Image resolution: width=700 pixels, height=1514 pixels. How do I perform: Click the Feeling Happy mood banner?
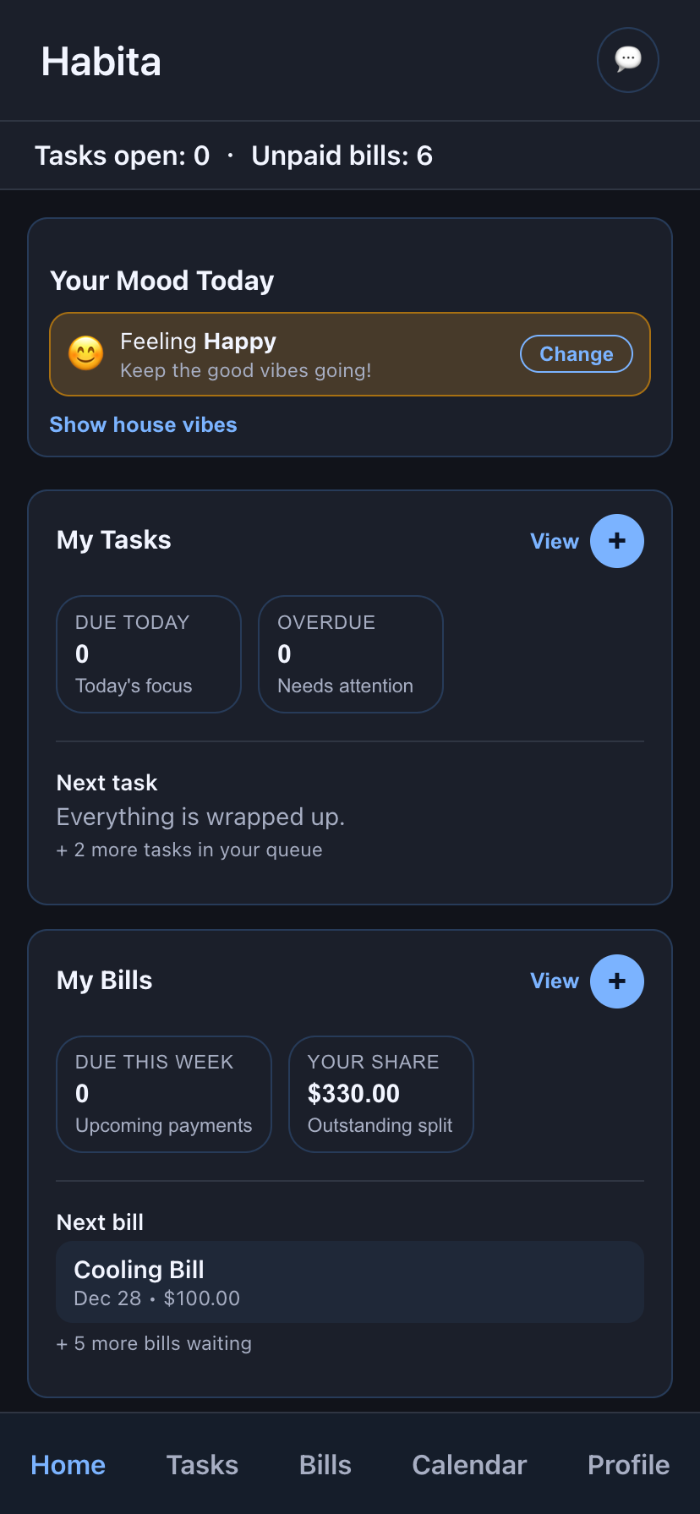(304, 354)
